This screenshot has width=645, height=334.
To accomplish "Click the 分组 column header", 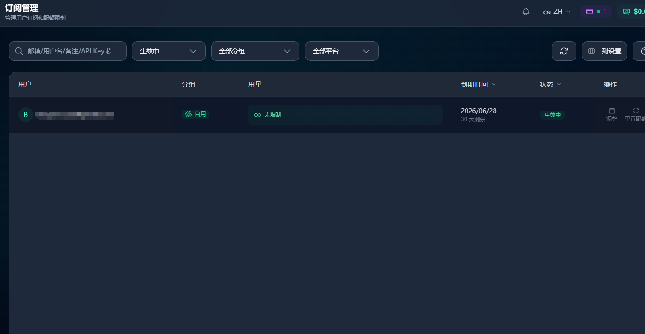I will [188, 84].
